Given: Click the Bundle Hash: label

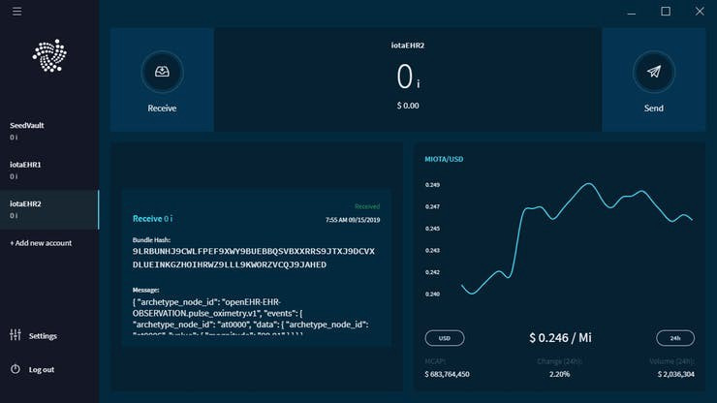Looking at the screenshot, I should pos(151,239).
